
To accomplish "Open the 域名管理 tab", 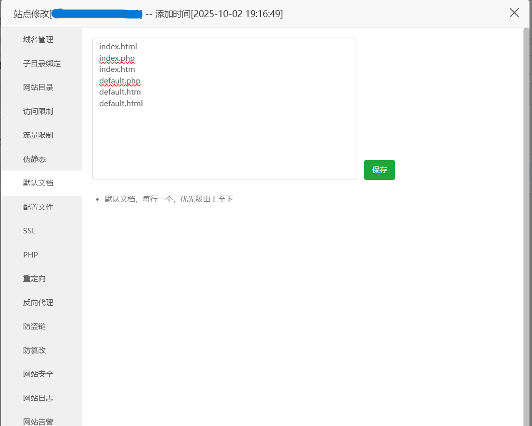I will [38, 40].
